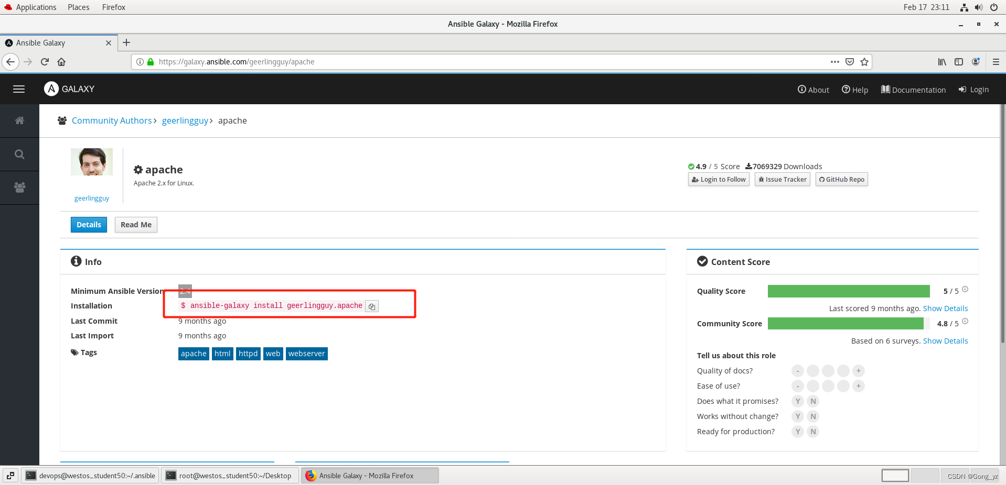Show site information icon in URL bar
Screen dimensions: 1006x485
(140, 62)
